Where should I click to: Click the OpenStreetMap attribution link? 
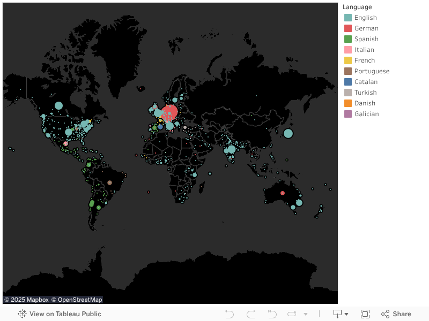pyautogui.click(x=77, y=300)
